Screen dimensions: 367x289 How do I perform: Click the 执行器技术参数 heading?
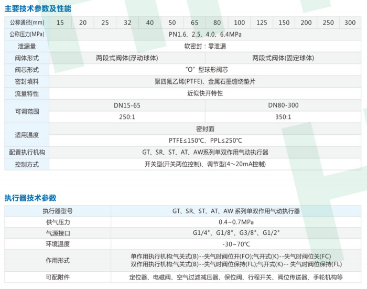pos(30,198)
